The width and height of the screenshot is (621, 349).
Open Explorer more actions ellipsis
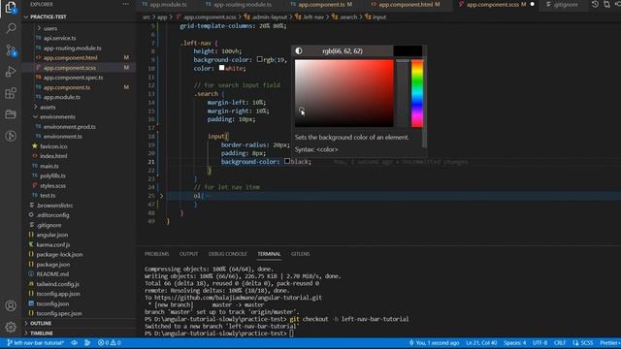125,4
